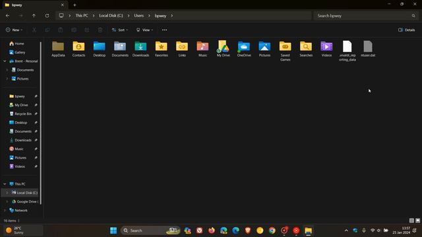
Task: Click the Cut toolbar icon
Action: pyautogui.click(x=34, y=30)
